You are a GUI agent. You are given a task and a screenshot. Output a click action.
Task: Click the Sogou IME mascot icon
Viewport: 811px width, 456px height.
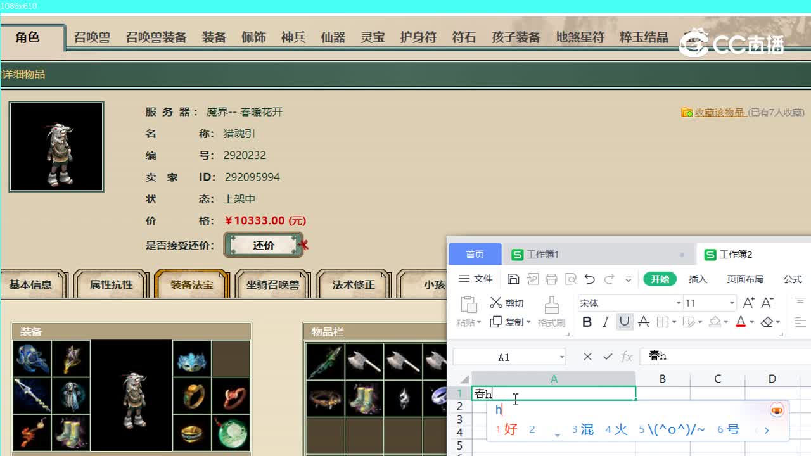point(777,410)
